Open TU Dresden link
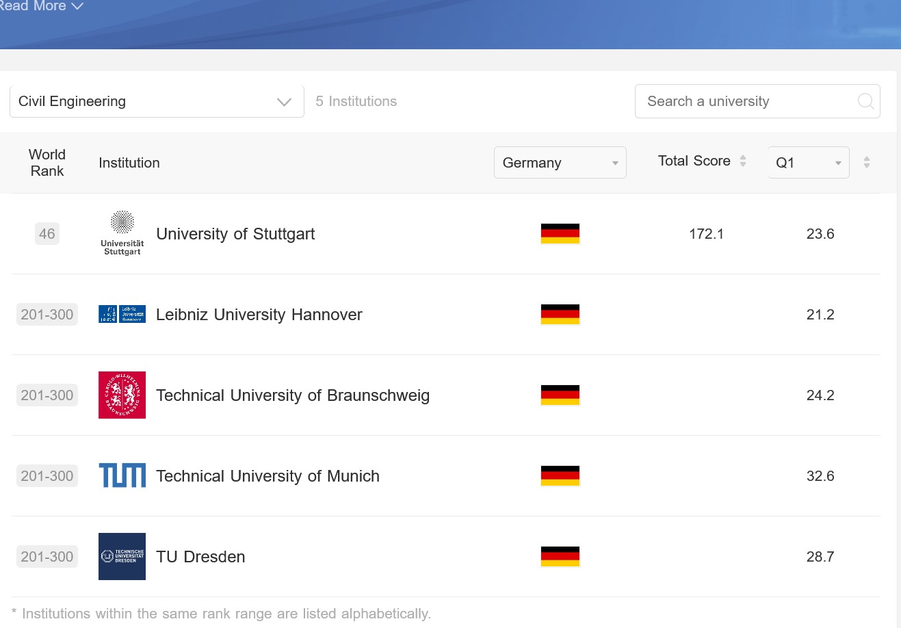Image resolution: width=901 pixels, height=628 pixels. pyautogui.click(x=200, y=557)
